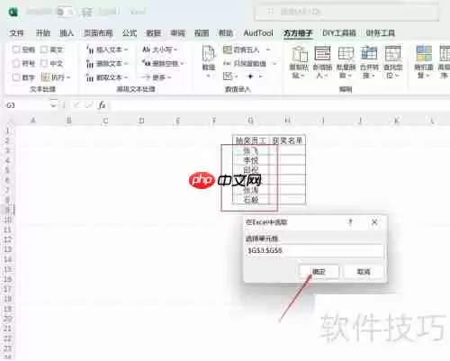Open the 查找定位 find and locate tool
The width and height of the screenshot is (450, 361).
pos(392,62)
